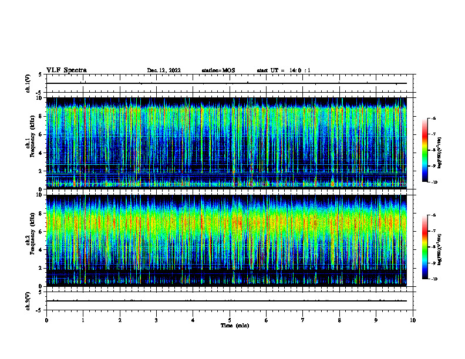465x359 pixels.
Task: Click the ch.2 frequency tick "4"
Action: point(41,250)
